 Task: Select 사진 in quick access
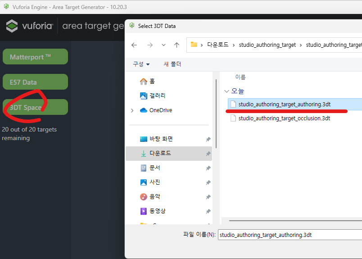coord(169,182)
